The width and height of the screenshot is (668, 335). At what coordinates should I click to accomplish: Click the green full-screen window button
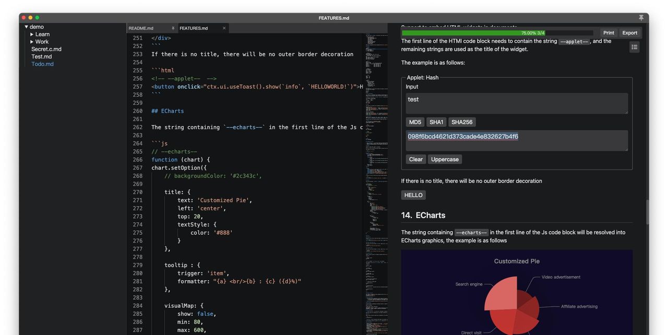pos(37,18)
